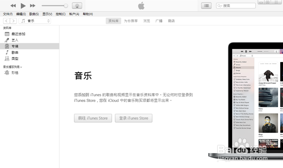This screenshot has height=168, width=283.
Task: Click the MacBook promo image
Action: [x=246, y=101]
